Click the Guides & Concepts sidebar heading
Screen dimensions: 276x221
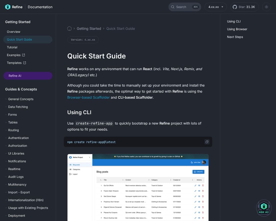click(x=21, y=89)
